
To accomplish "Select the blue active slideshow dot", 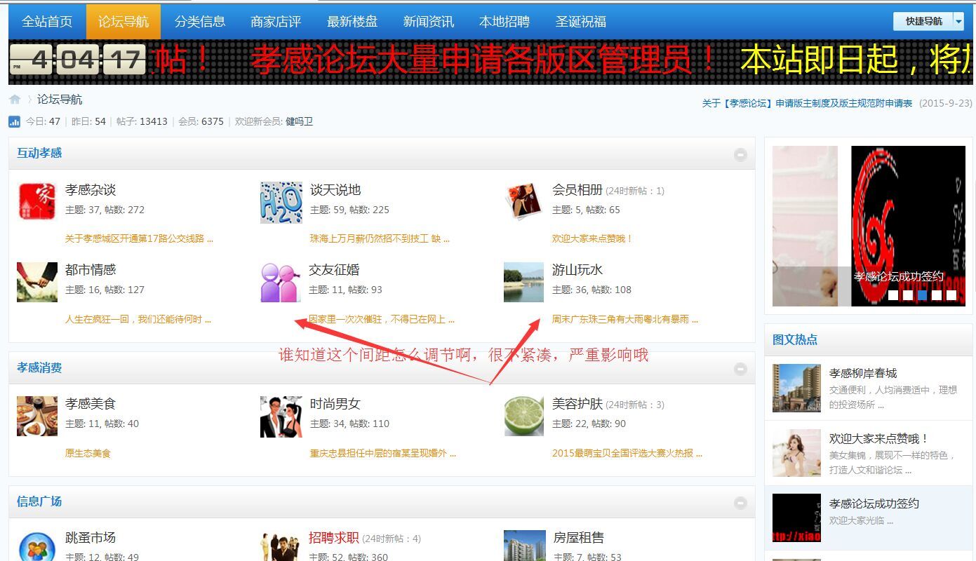I will (922, 295).
